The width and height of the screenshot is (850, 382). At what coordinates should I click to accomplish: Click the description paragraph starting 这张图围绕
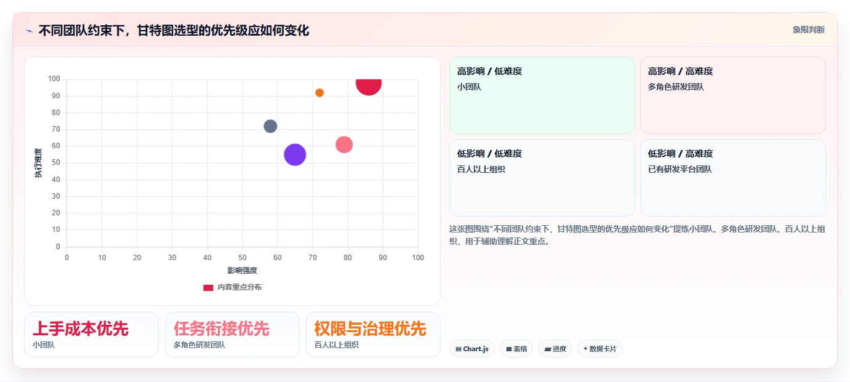coord(637,235)
